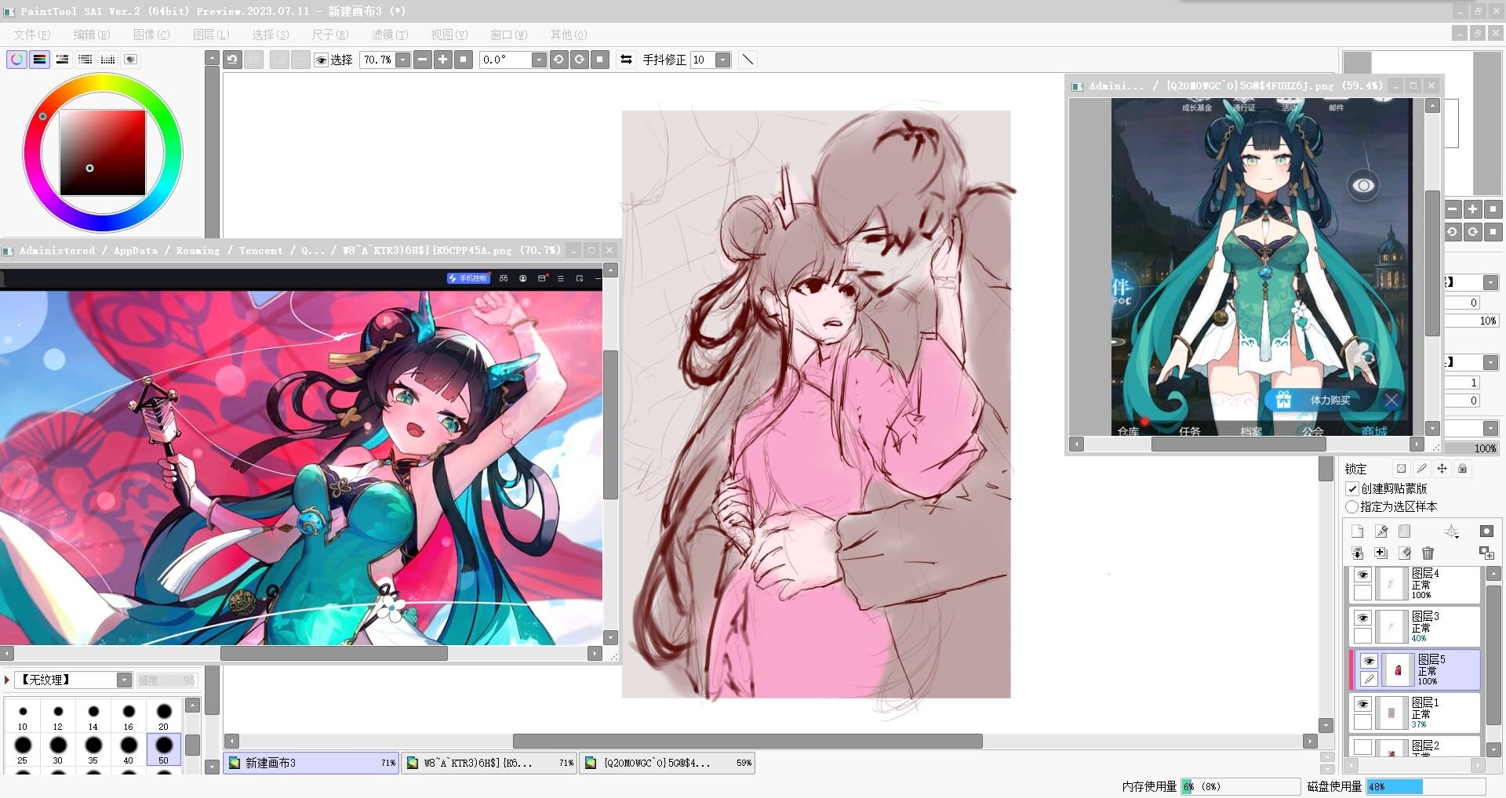Select the color wheel panel icon

16,60
